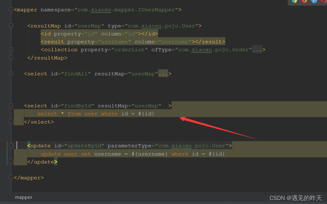The image size is (327, 204).
Task: Collapse the select findById fold marker
Action: [11, 106]
